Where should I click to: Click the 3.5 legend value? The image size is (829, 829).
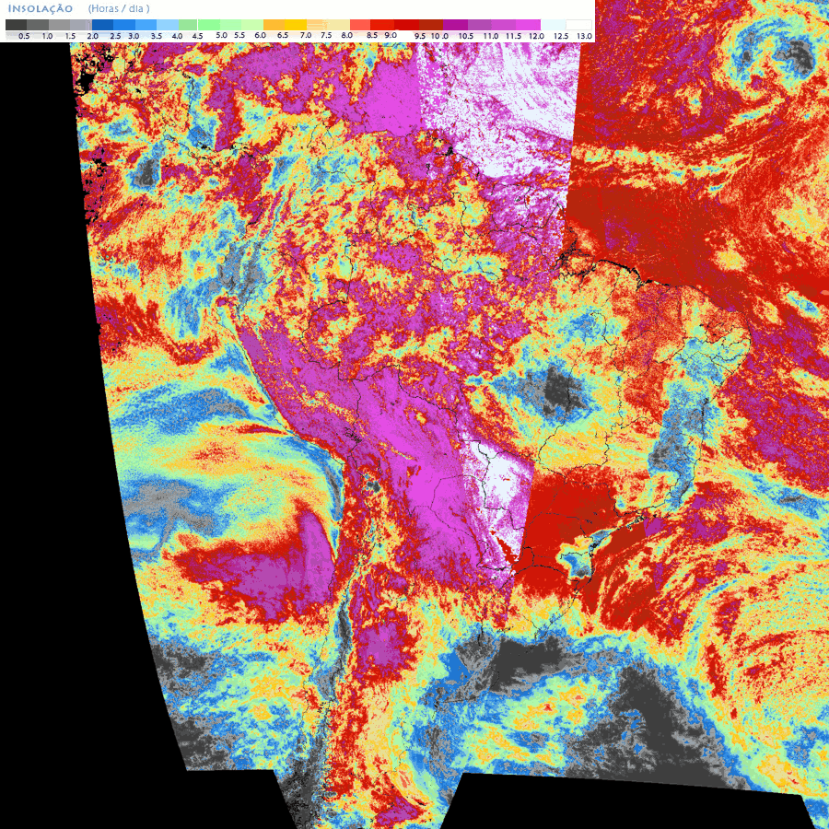click(157, 36)
